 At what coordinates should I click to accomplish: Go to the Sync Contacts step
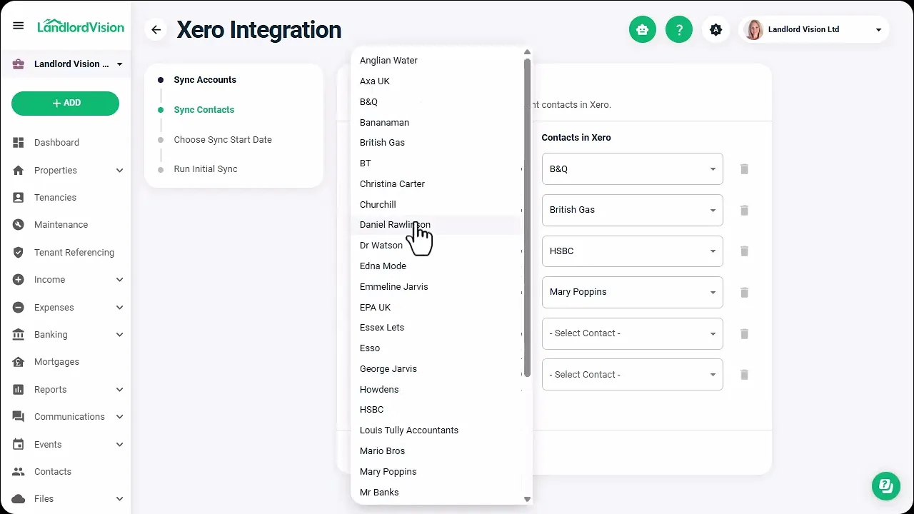pyautogui.click(x=204, y=110)
